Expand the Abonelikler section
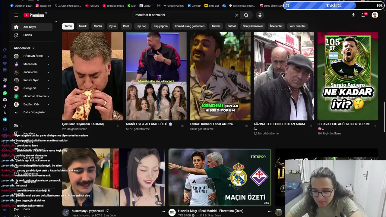Viewport: 386px width, 217px height. 24,48
